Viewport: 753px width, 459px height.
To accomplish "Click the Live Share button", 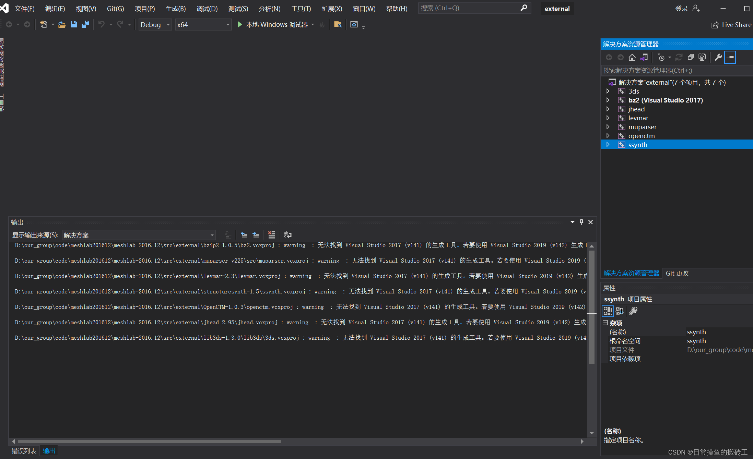I will point(731,24).
